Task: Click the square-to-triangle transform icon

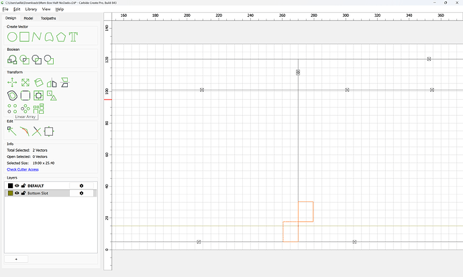Action: pyautogui.click(x=52, y=96)
